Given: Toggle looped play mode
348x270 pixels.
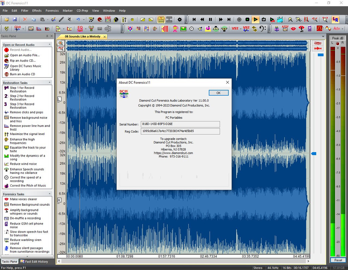Looking at the screenshot, I should click(264, 20).
